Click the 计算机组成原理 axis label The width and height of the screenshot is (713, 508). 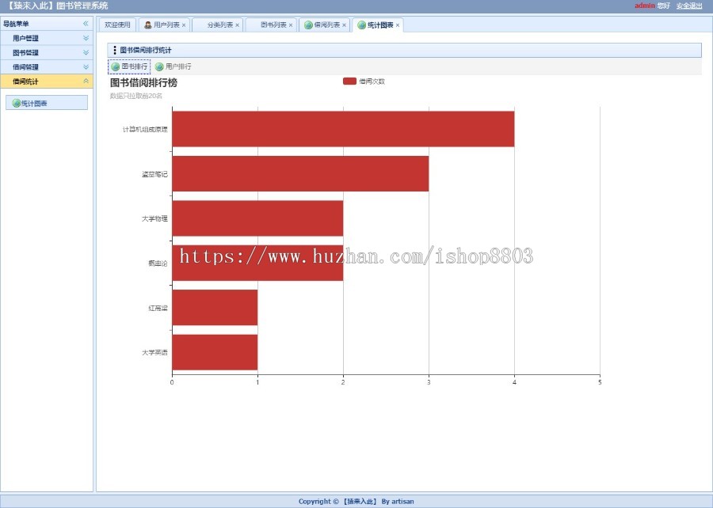click(x=145, y=130)
